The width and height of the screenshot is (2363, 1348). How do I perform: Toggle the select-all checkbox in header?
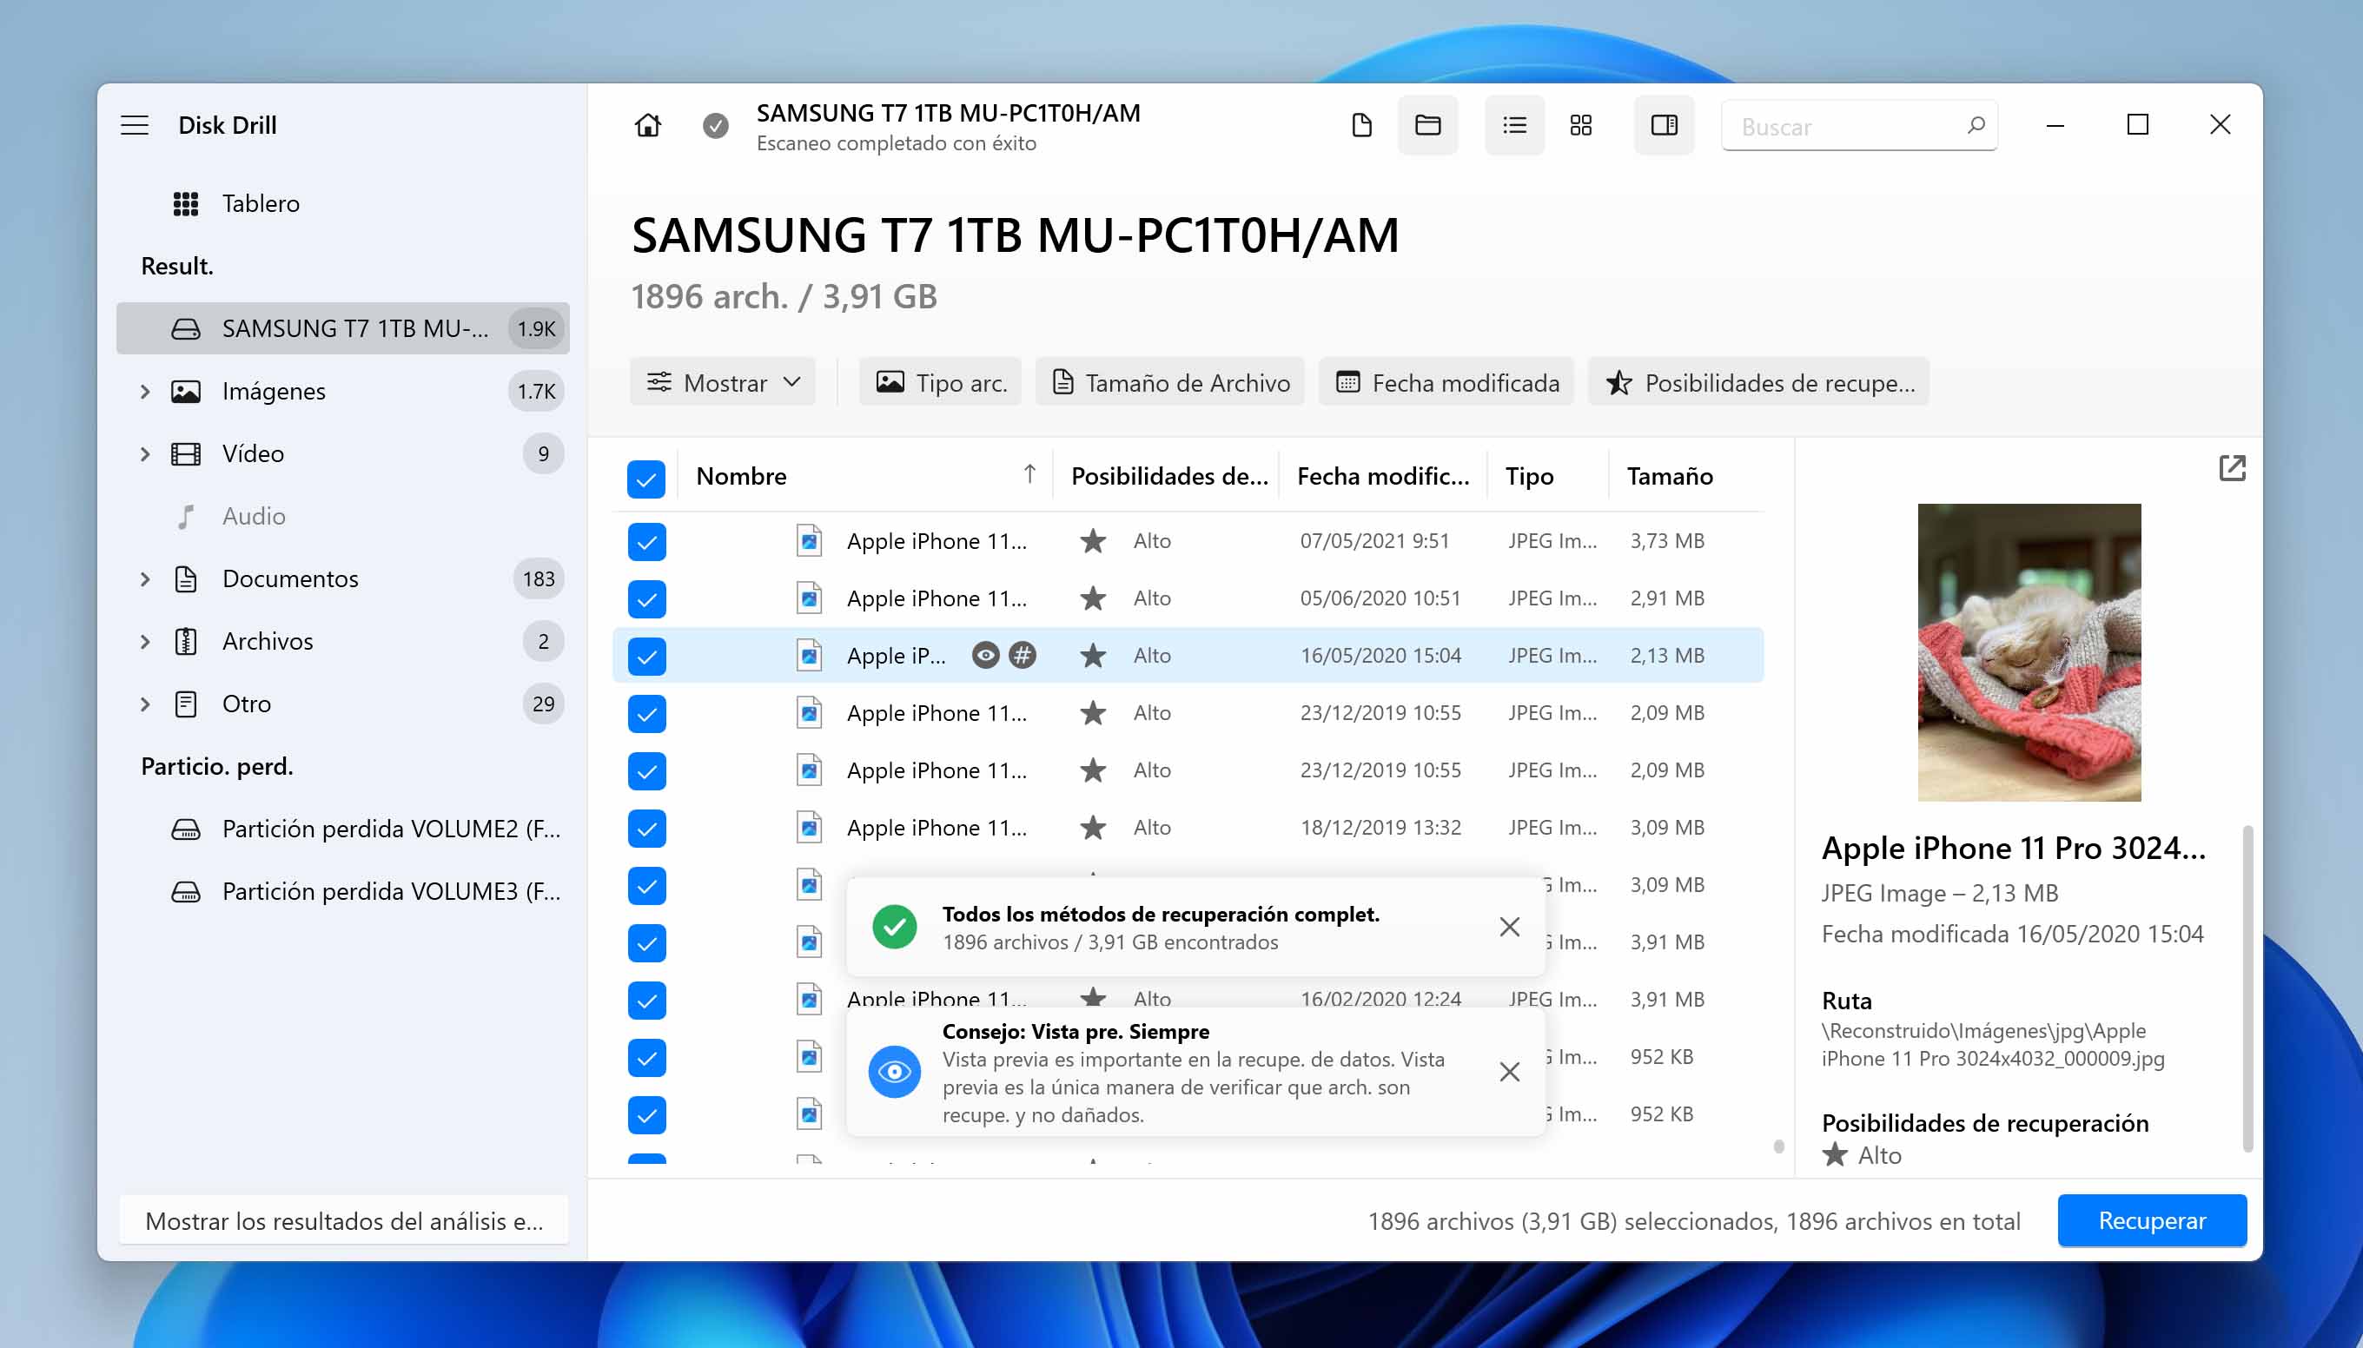click(x=646, y=479)
